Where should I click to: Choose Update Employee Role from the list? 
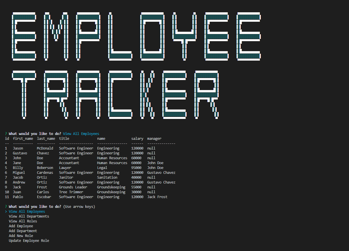tap(29, 241)
